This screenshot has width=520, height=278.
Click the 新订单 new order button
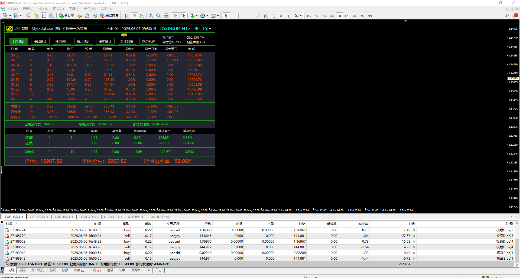click(67, 16)
